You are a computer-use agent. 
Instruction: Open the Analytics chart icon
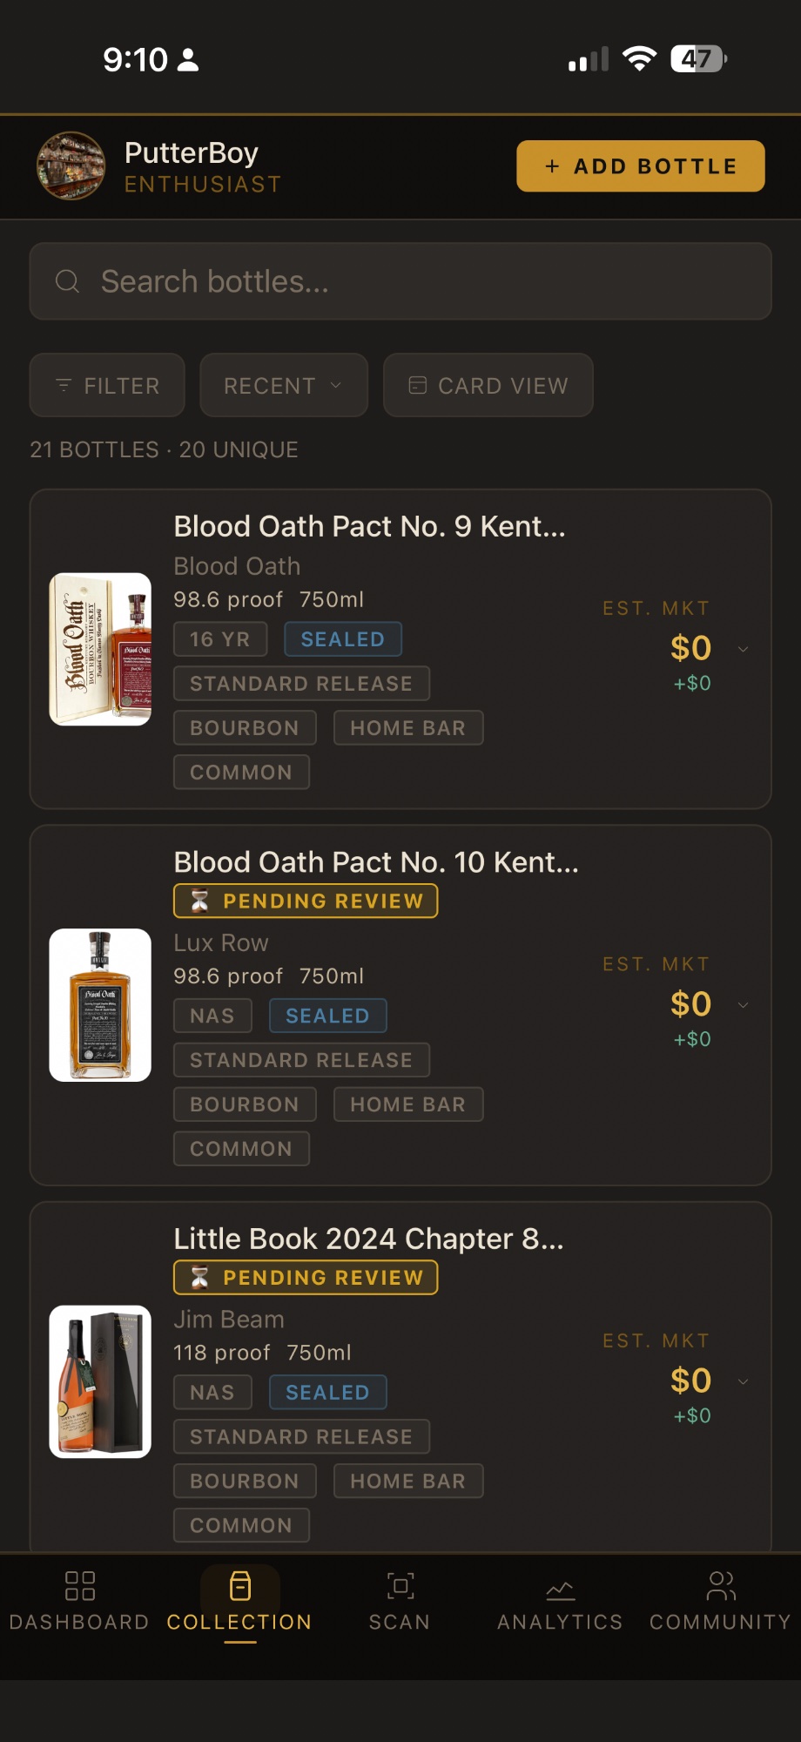560,1590
